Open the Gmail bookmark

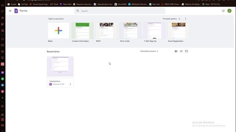tap(54, 4)
